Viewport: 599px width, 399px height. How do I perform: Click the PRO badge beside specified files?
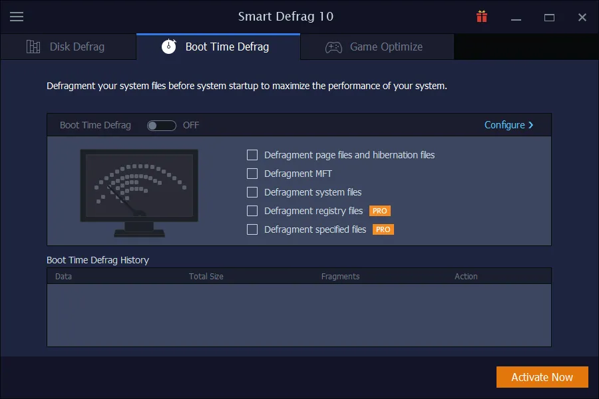[x=383, y=229]
